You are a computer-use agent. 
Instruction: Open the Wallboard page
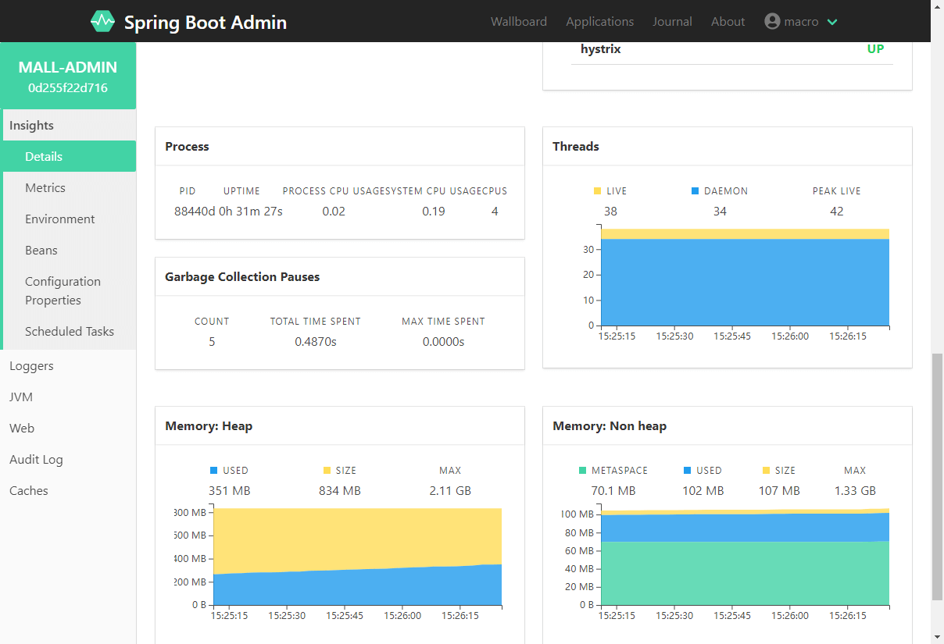tap(518, 22)
